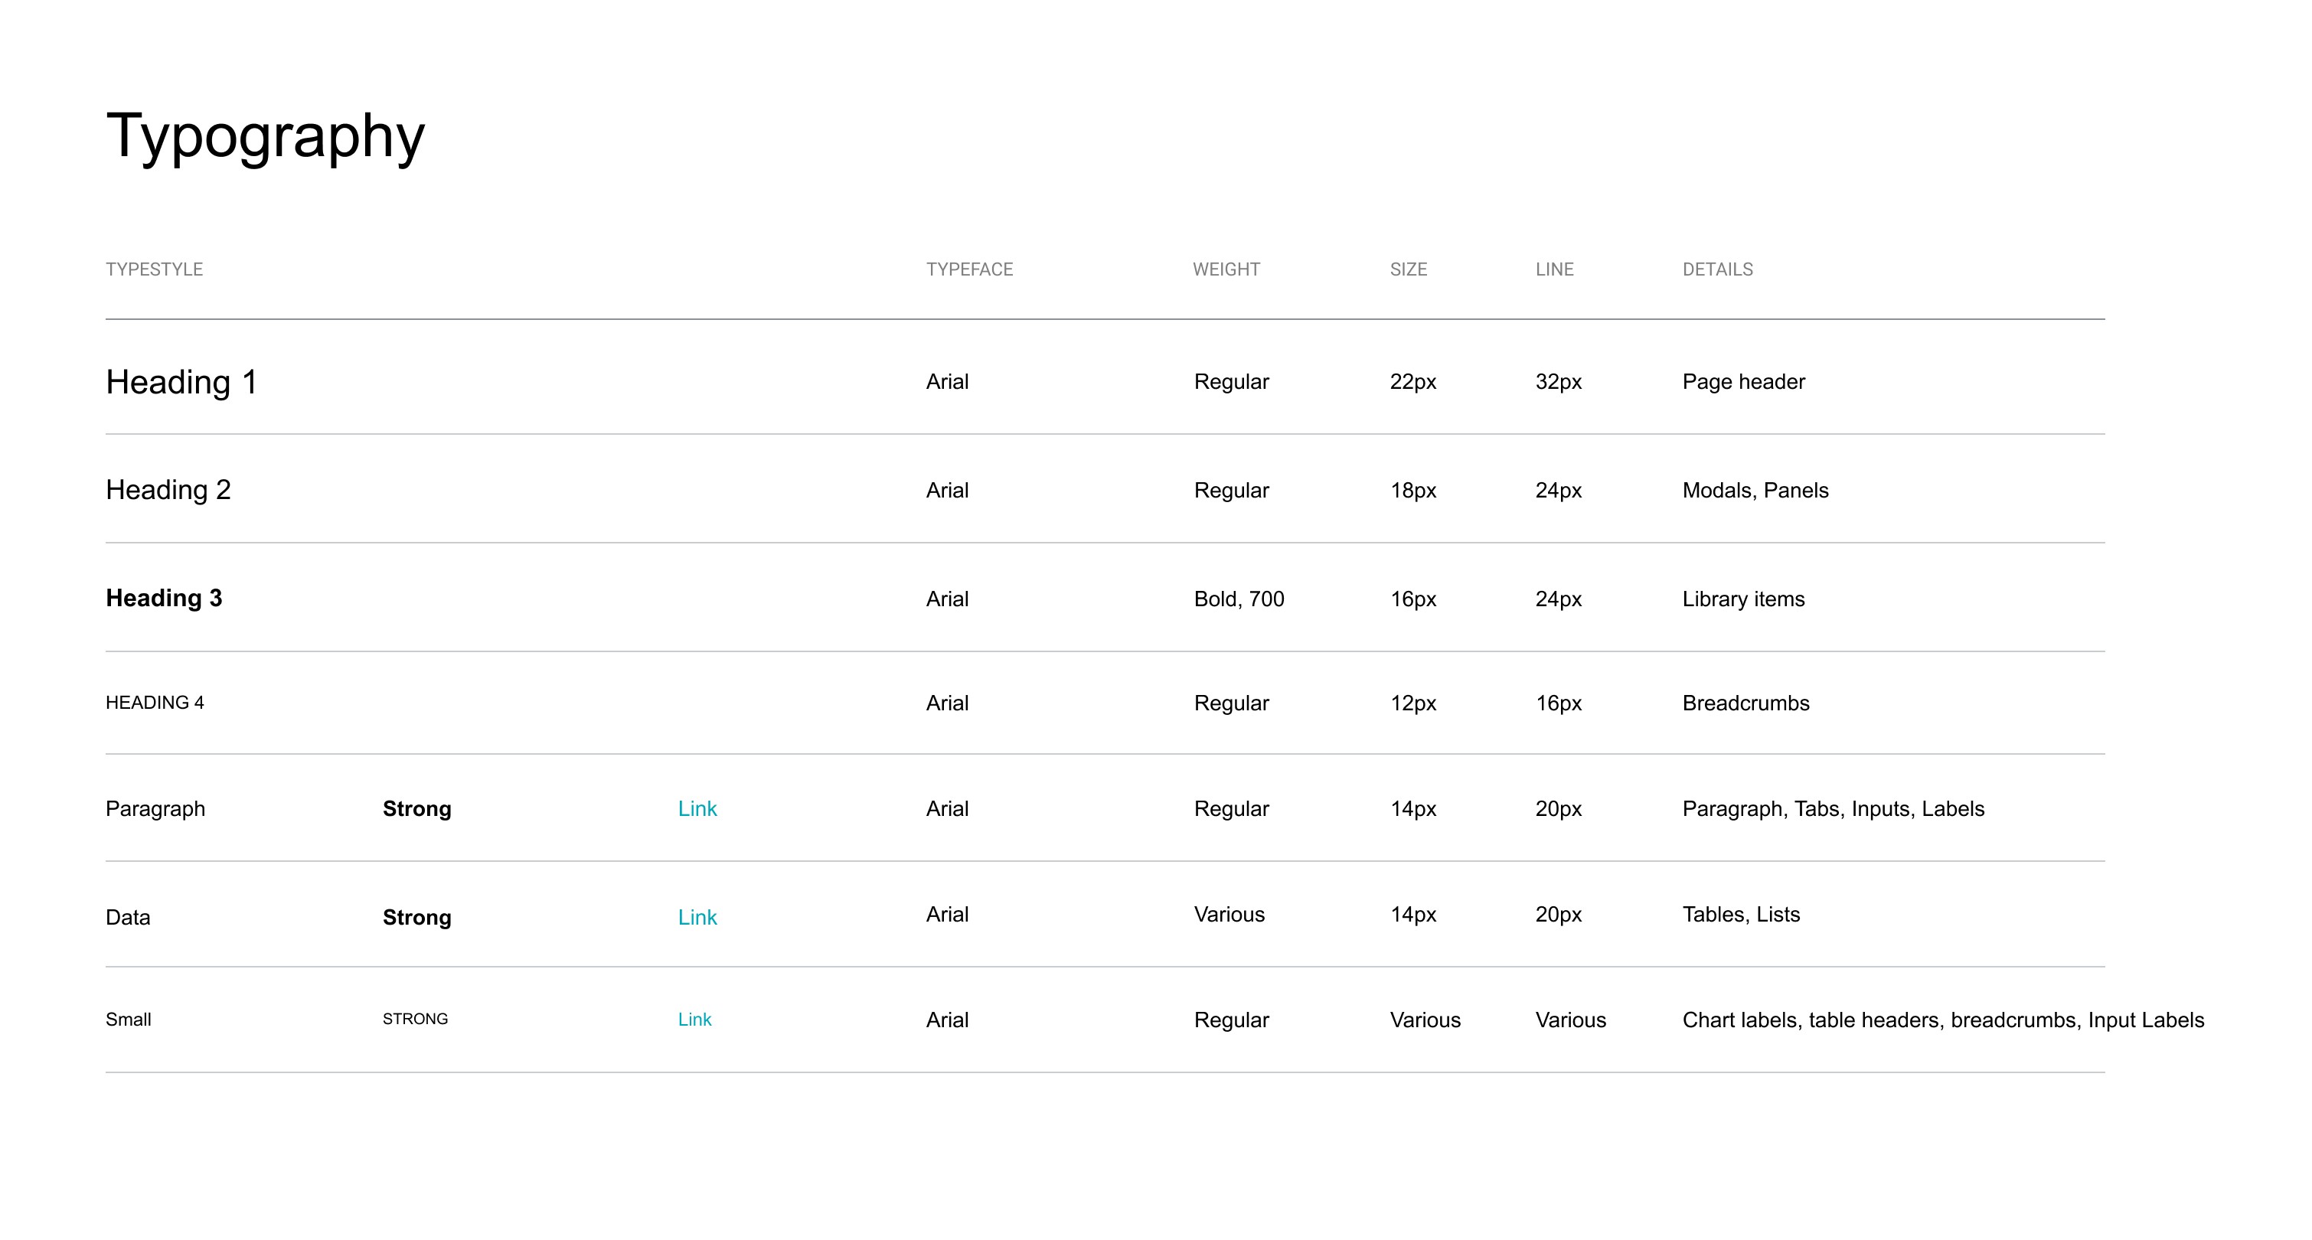Click the WEIGHT column header

click(1226, 269)
